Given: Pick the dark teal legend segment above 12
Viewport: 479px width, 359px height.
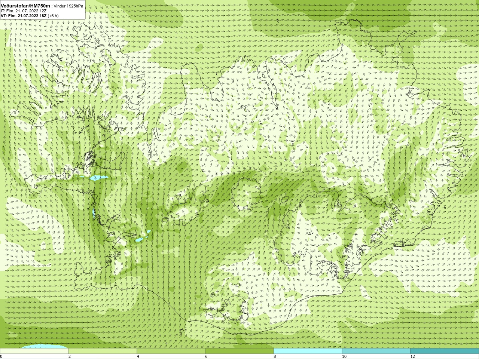Looking at the screenshot, I should pos(445,351).
